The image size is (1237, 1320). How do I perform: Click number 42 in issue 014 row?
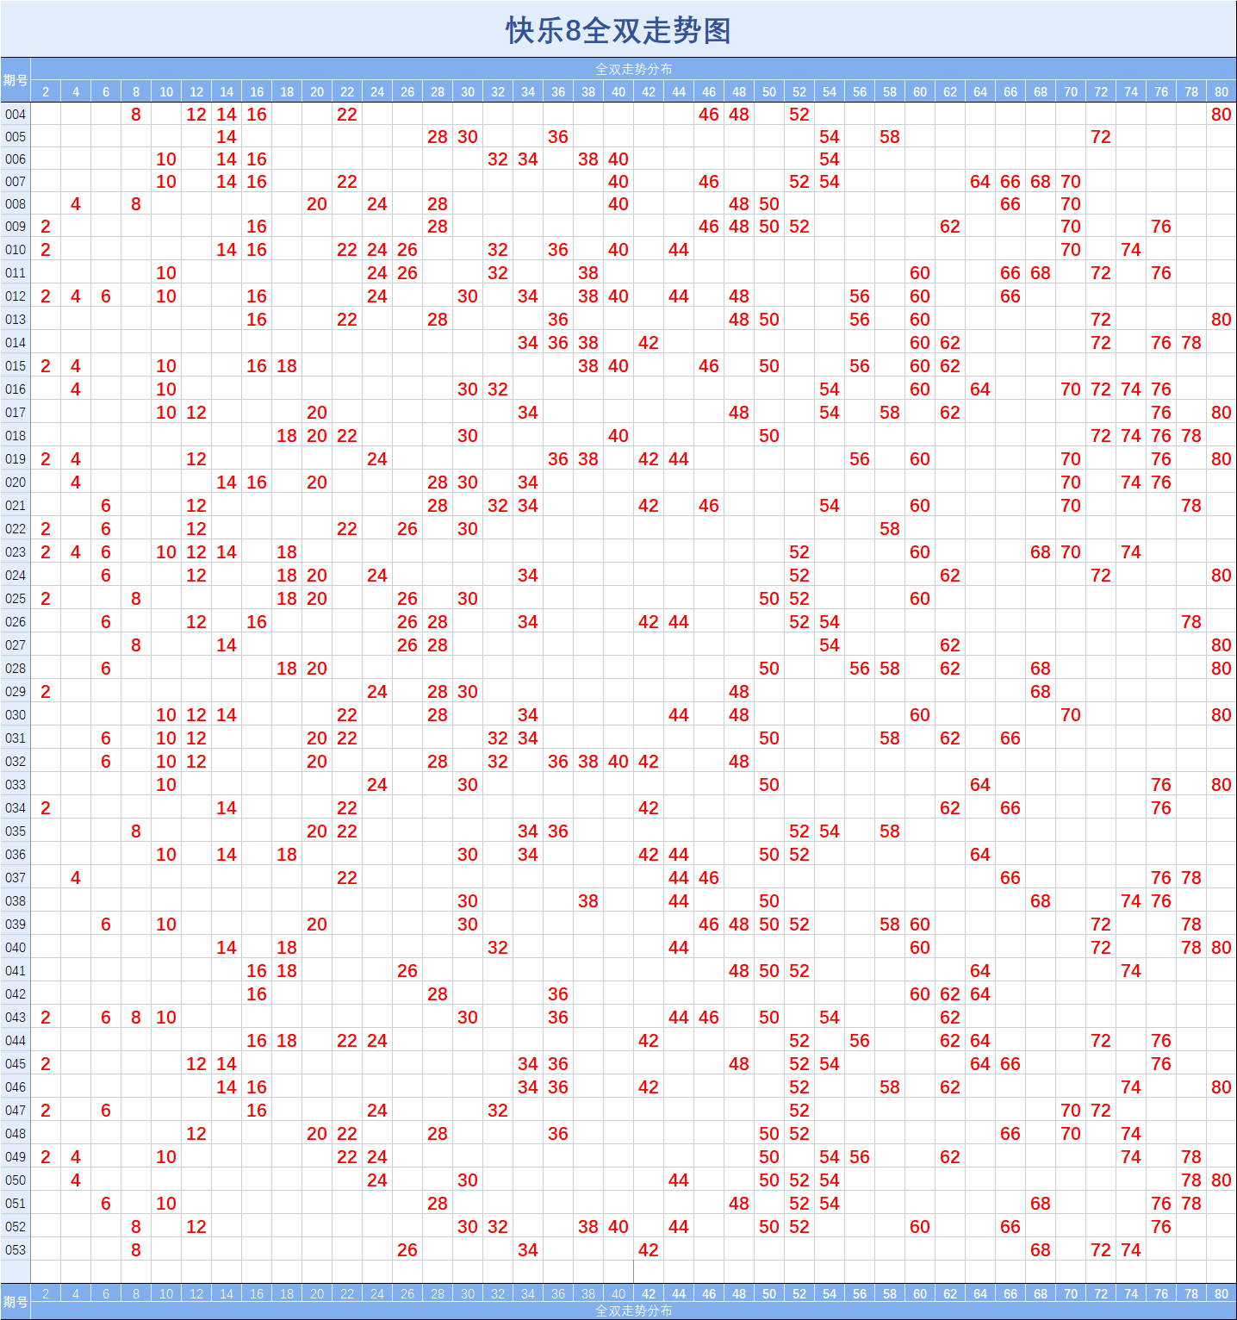[649, 342]
